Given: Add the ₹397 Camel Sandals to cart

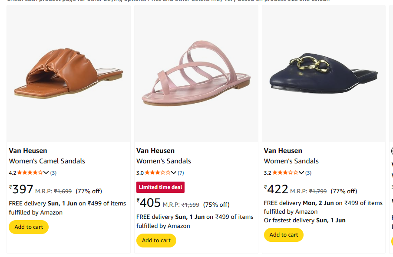Looking at the screenshot, I should click(29, 227).
